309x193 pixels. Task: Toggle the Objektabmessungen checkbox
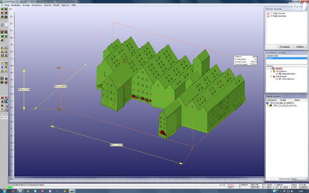pos(277,79)
